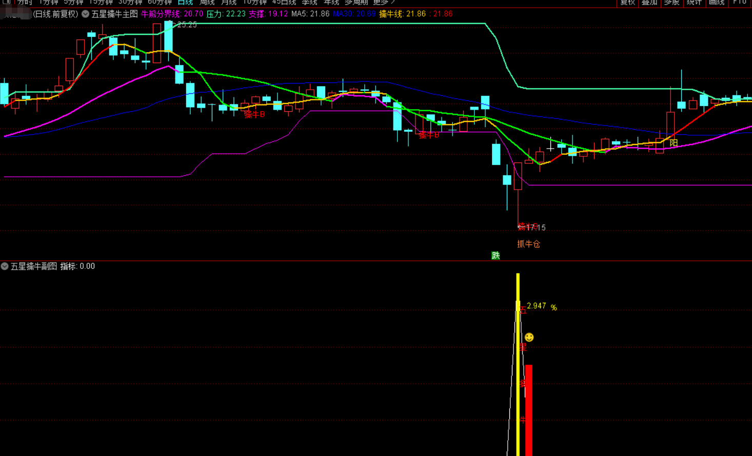
Task: Select the 年线 period tab
Action: point(331,3)
